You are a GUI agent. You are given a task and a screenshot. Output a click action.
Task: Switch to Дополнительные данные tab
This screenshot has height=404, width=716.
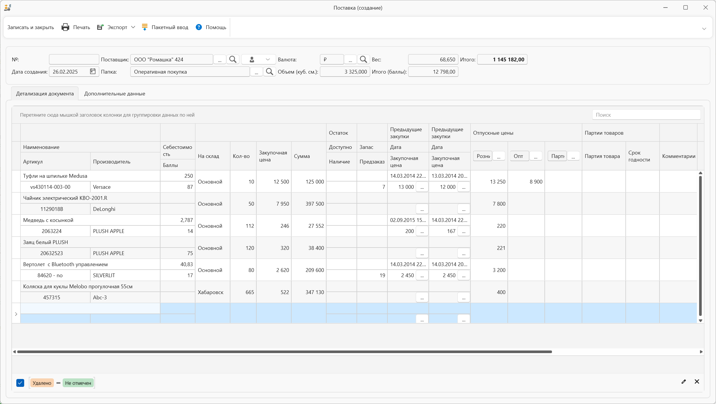pyautogui.click(x=115, y=94)
